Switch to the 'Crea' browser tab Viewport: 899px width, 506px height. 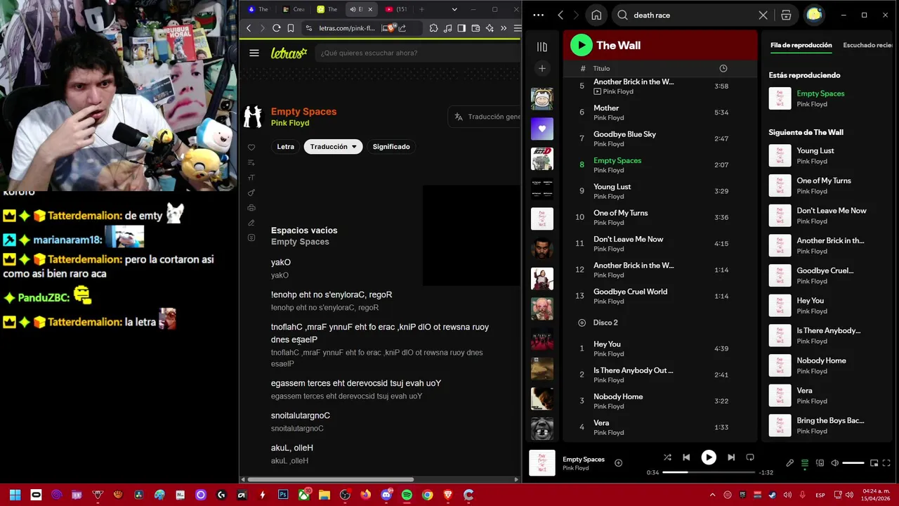(294, 9)
